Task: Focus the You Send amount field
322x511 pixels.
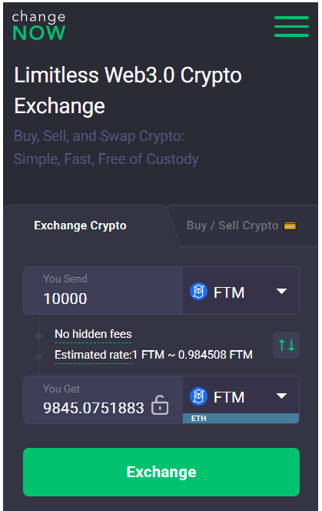Action: tap(103, 291)
